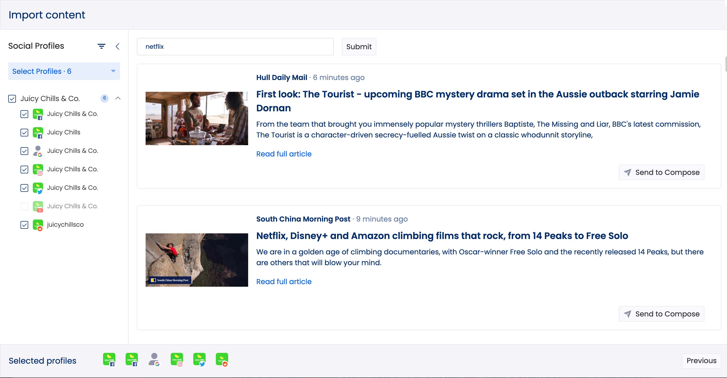Image resolution: width=727 pixels, height=378 pixels.
Task: Click the Previous button
Action: coord(701,361)
